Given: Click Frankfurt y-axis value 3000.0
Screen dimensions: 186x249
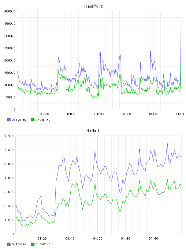Looking at the screenshot, I should [10, 36].
